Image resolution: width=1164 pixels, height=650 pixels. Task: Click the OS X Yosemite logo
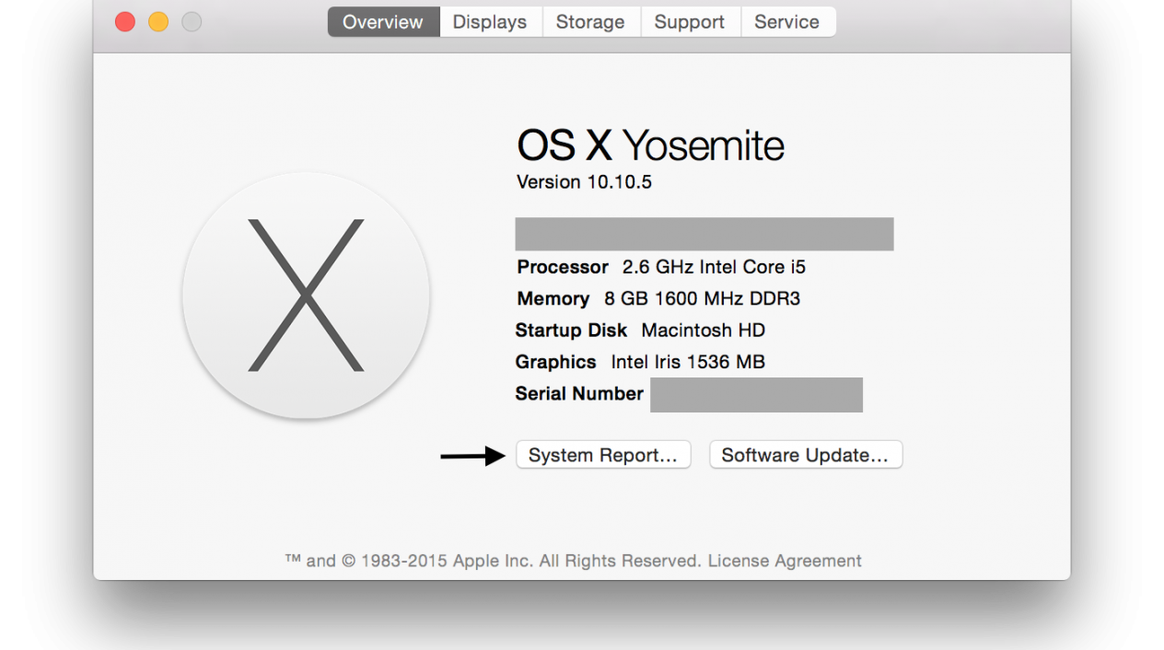[306, 296]
